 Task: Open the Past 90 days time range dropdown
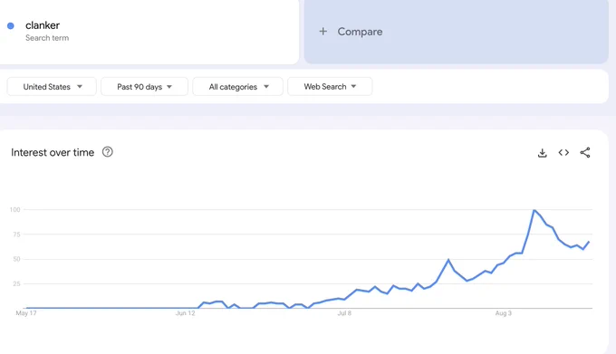click(x=145, y=87)
